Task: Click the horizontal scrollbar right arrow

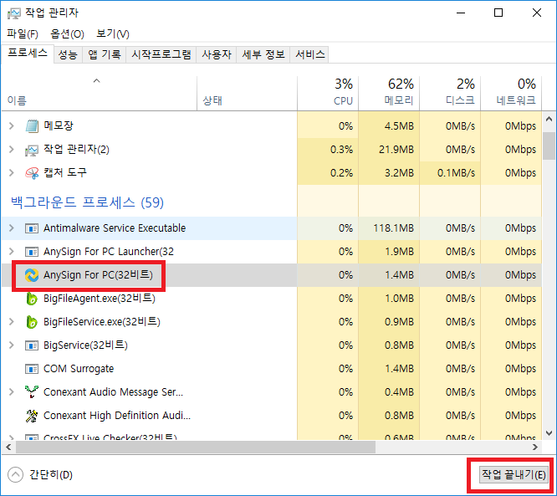Action: tap(535, 447)
